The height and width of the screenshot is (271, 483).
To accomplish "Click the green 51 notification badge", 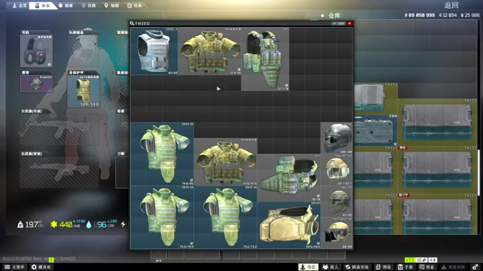I will (x=410, y=260).
